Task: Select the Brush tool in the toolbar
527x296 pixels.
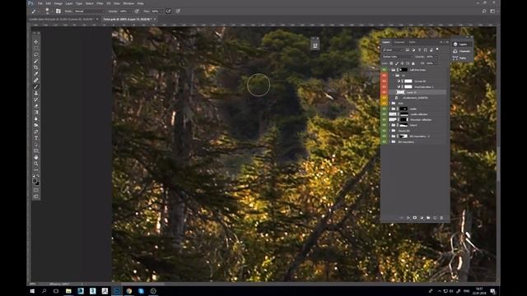Action: pyautogui.click(x=36, y=87)
